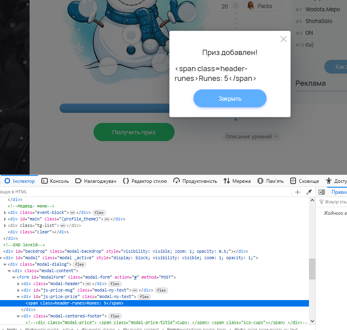Switch to the Мережа tab
Viewport: 347px width, 330px height.
237,181
